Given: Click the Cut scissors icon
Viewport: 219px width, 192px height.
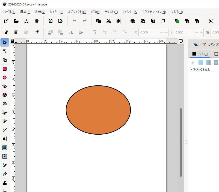Looking at the screenshot, I should click(x=108, y=21).
